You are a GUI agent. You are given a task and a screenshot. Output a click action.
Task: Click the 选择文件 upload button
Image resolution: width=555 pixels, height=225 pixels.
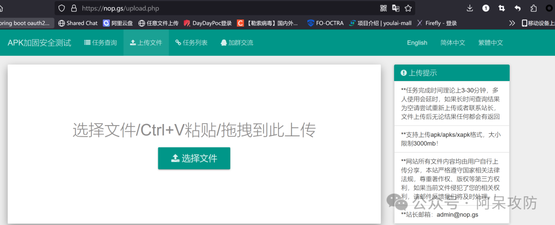[x=194, y=158]
